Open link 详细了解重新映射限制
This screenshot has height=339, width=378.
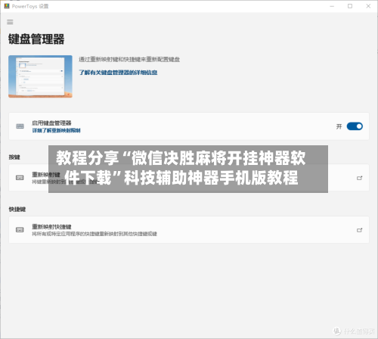tap(56, 130)
